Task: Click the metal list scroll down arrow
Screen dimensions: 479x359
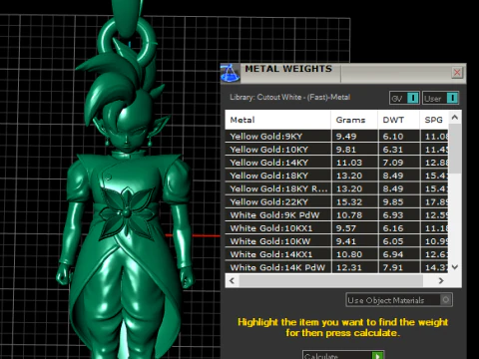Action: 455,266
